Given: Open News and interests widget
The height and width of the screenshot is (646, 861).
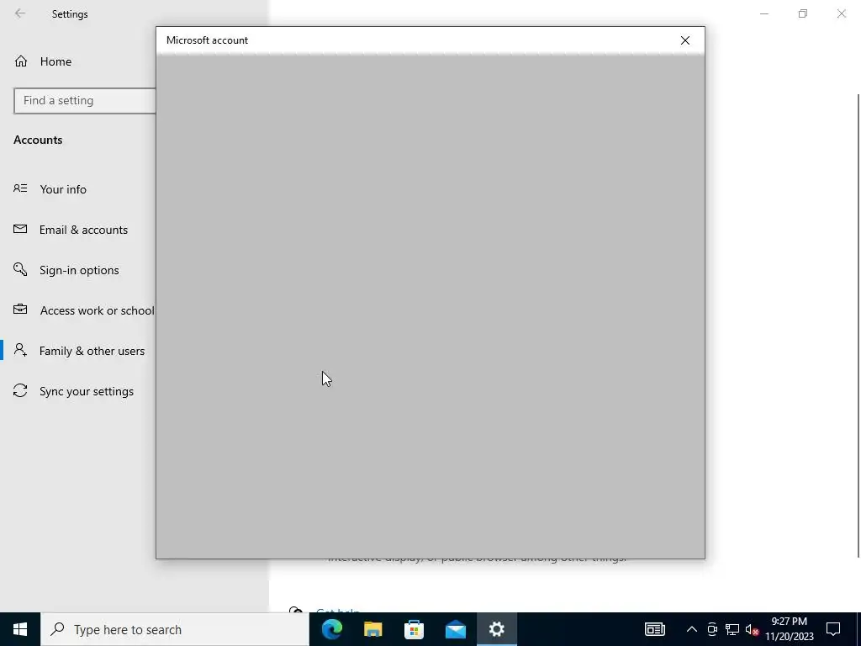Looking at the screenshot, I should click(x=654, y=629).
